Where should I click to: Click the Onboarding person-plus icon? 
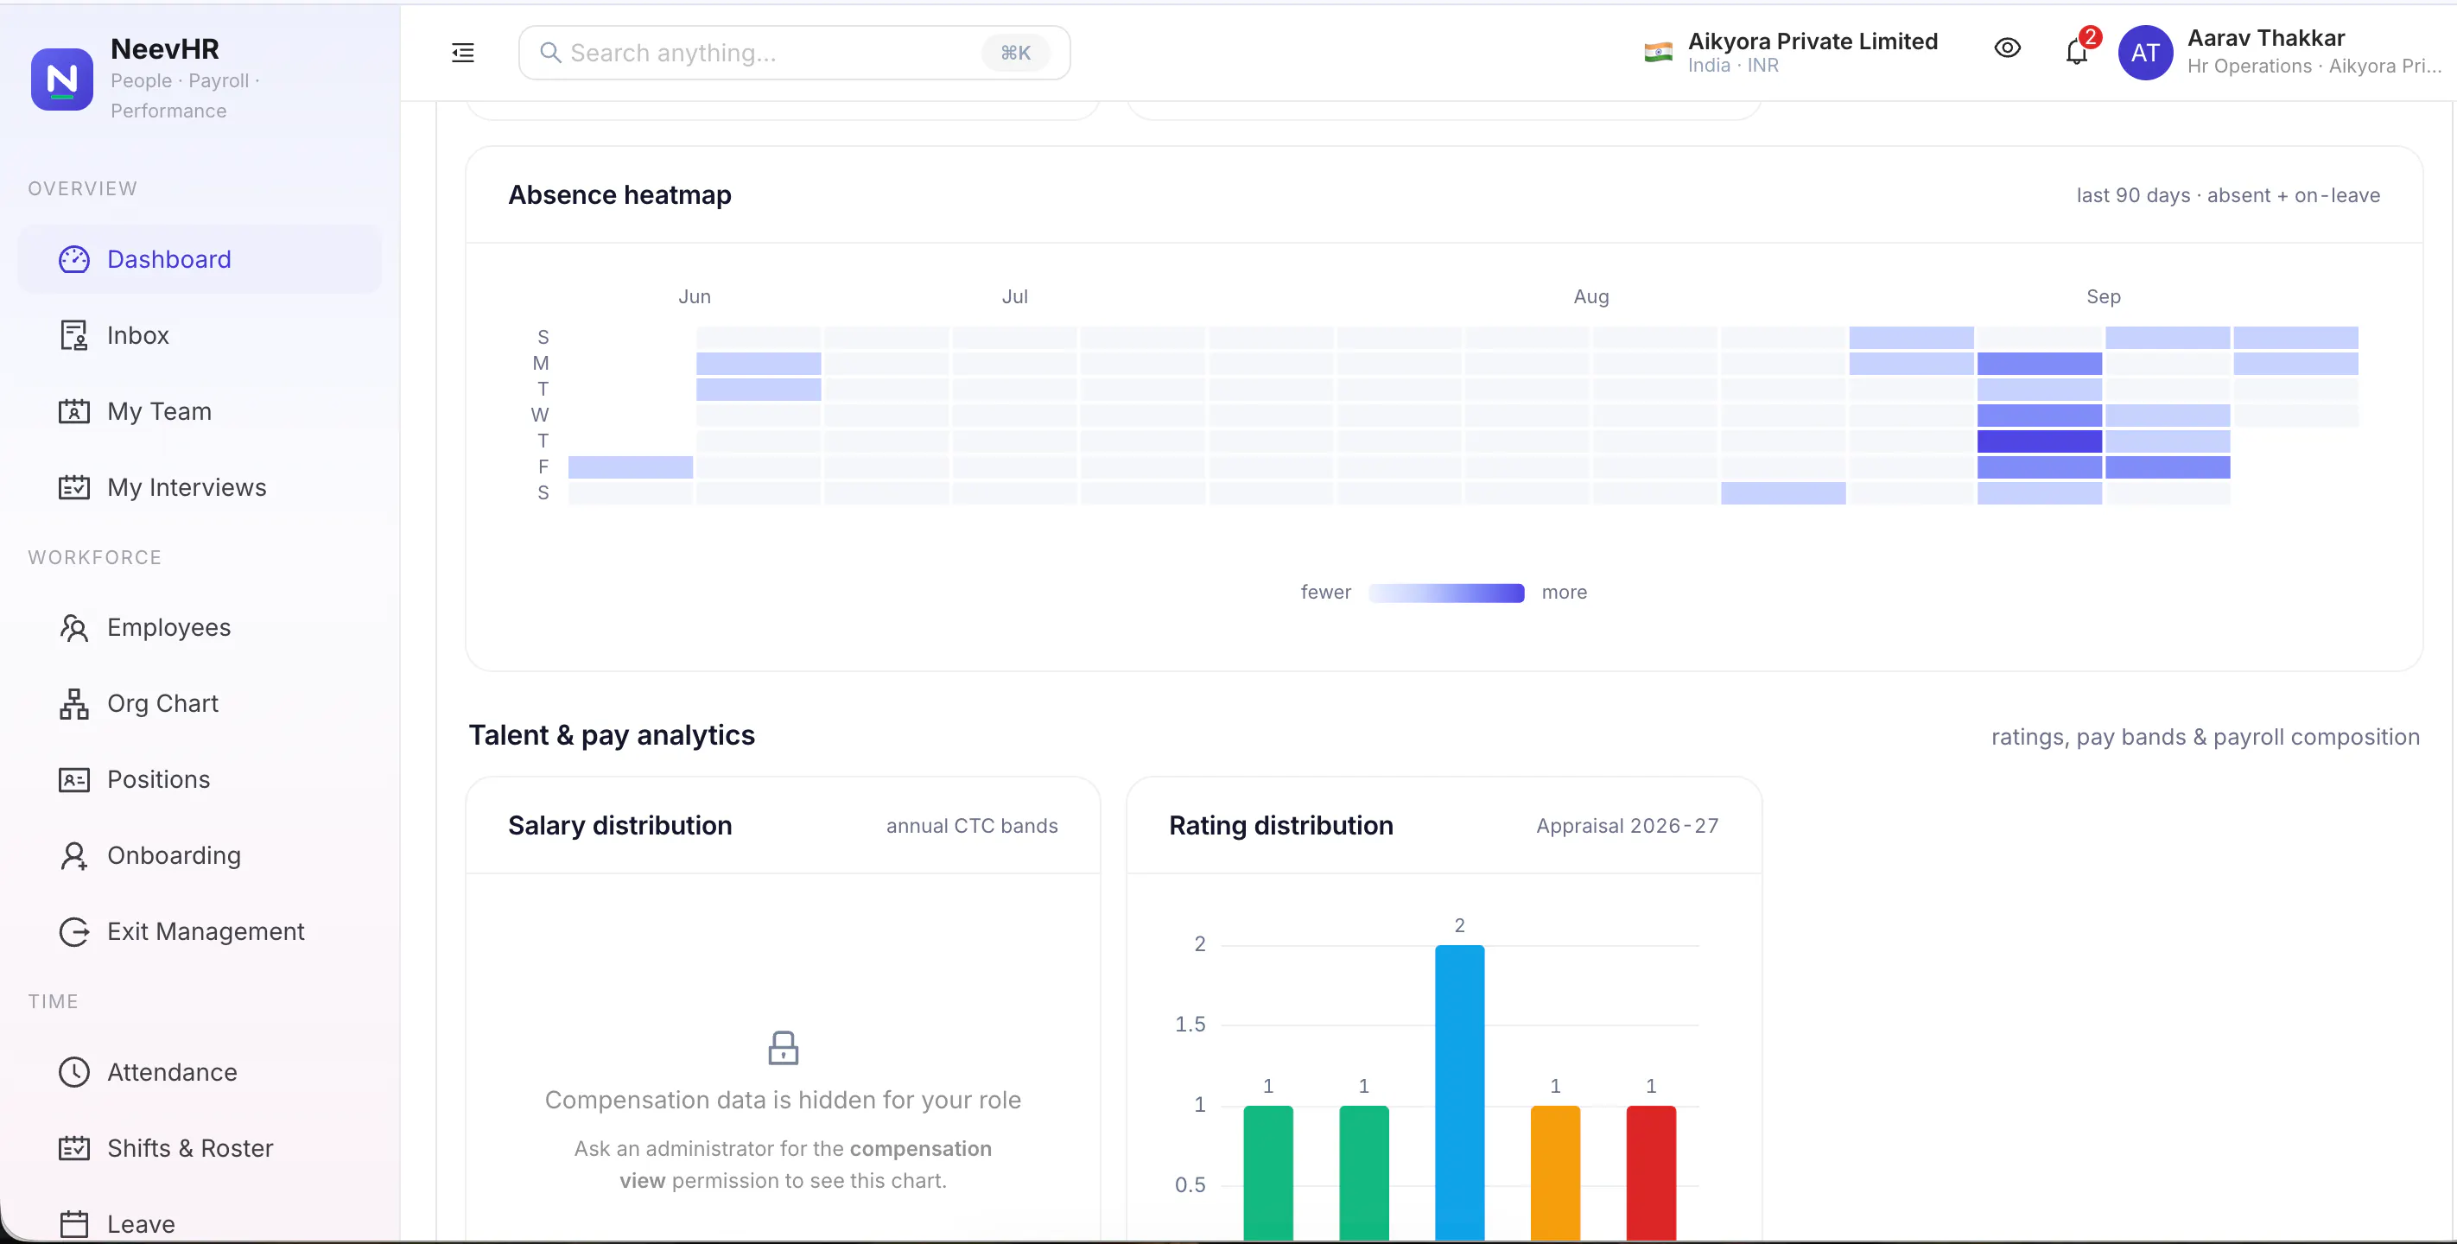click(x=74, y=856)
